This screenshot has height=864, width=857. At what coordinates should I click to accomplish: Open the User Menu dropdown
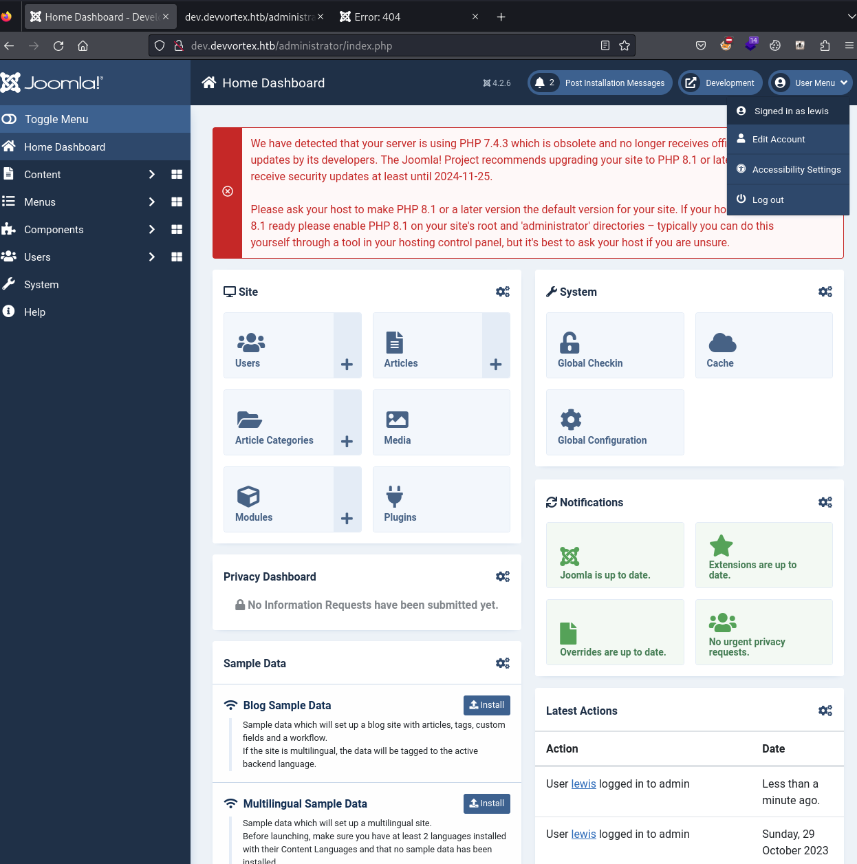pos(810,83)
